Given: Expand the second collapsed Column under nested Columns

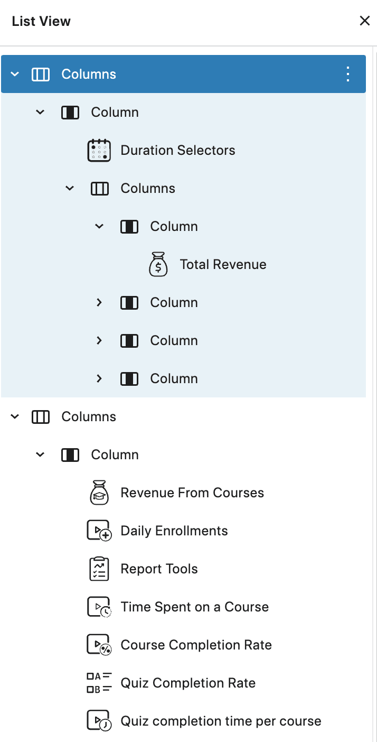Looking at the screenshot, I should tap(99, 340).
